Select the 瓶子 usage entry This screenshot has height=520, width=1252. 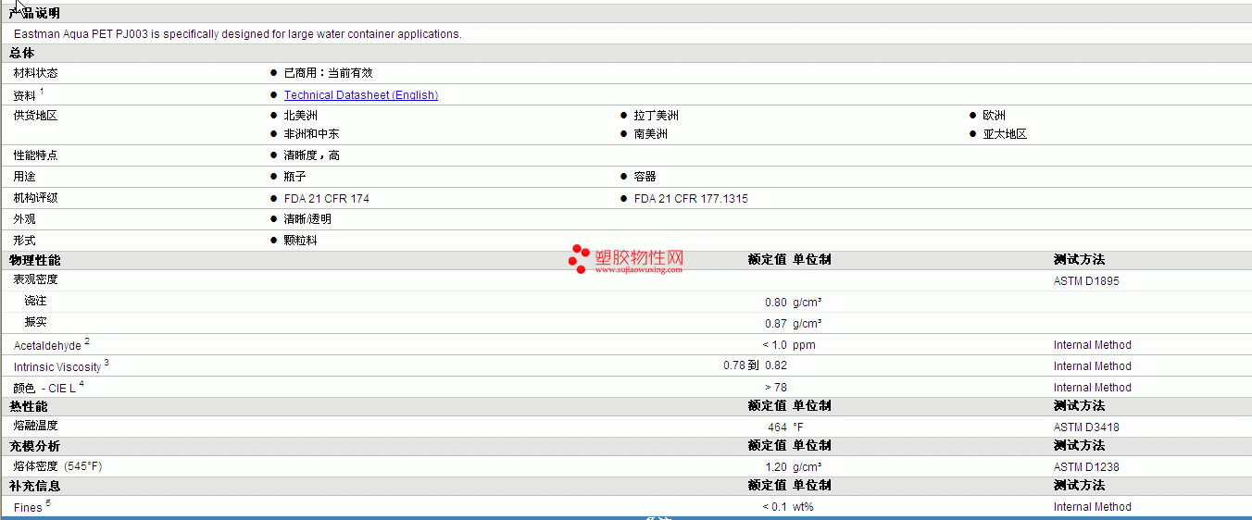point(294,177)
